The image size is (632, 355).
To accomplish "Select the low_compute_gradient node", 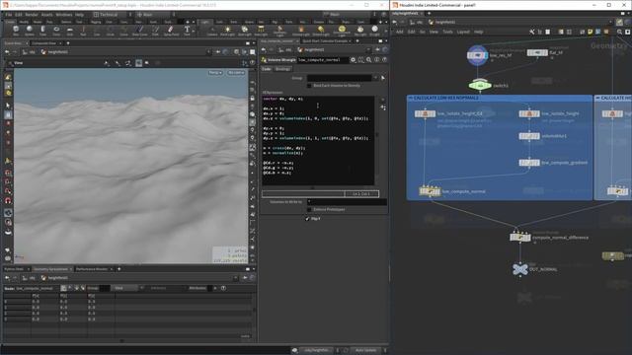I will point(529,163).
